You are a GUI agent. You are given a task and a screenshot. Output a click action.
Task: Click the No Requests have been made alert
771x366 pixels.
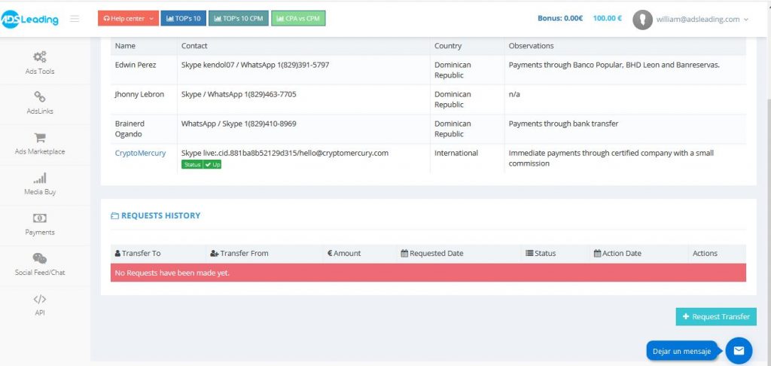[428, 273]
